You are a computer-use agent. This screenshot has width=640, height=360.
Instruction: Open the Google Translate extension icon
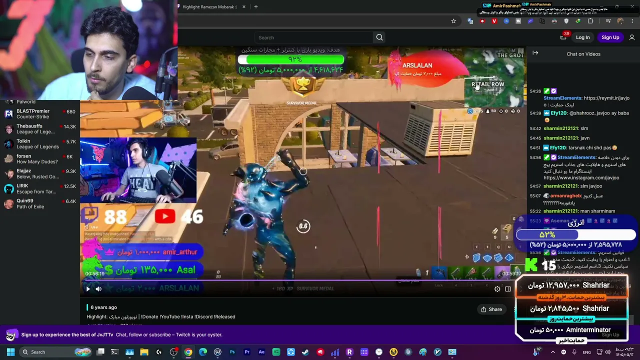[470, 21]
